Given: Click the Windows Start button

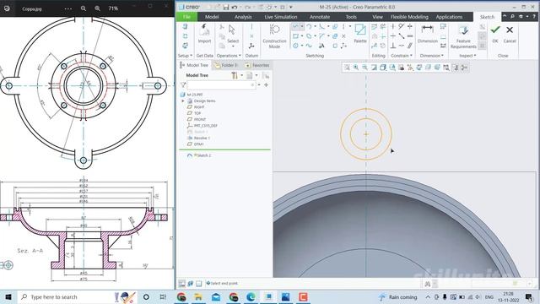Looking at the screenshot, I should point(8,296).
